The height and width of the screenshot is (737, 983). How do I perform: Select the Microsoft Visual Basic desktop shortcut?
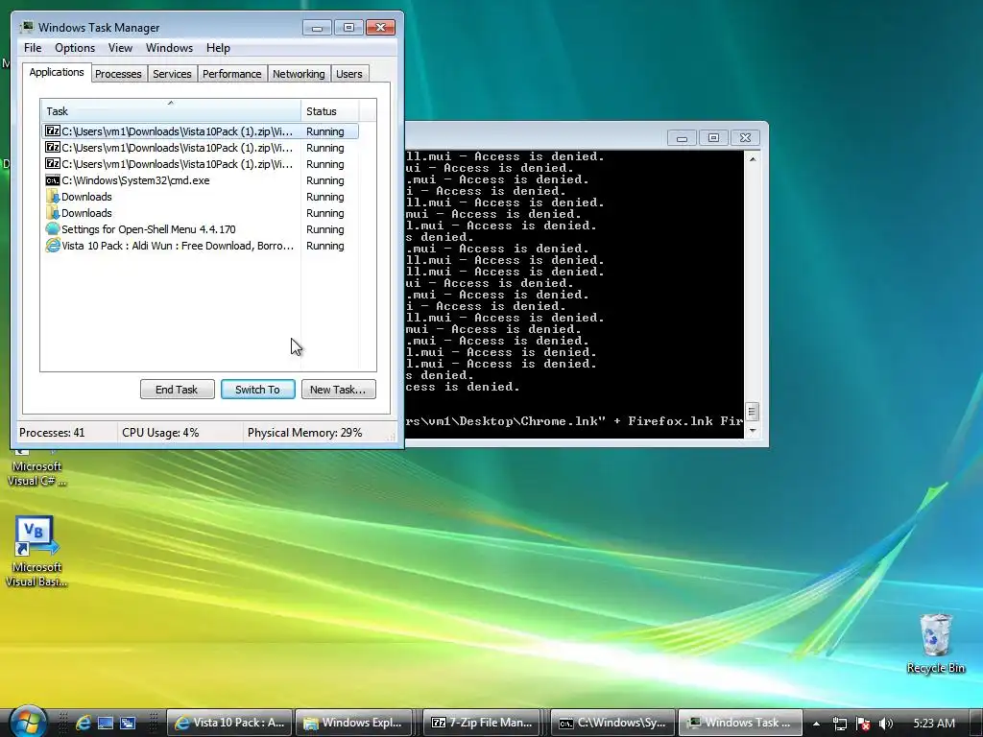36,552
